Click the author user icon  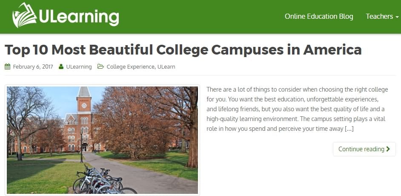coord(61,66)
